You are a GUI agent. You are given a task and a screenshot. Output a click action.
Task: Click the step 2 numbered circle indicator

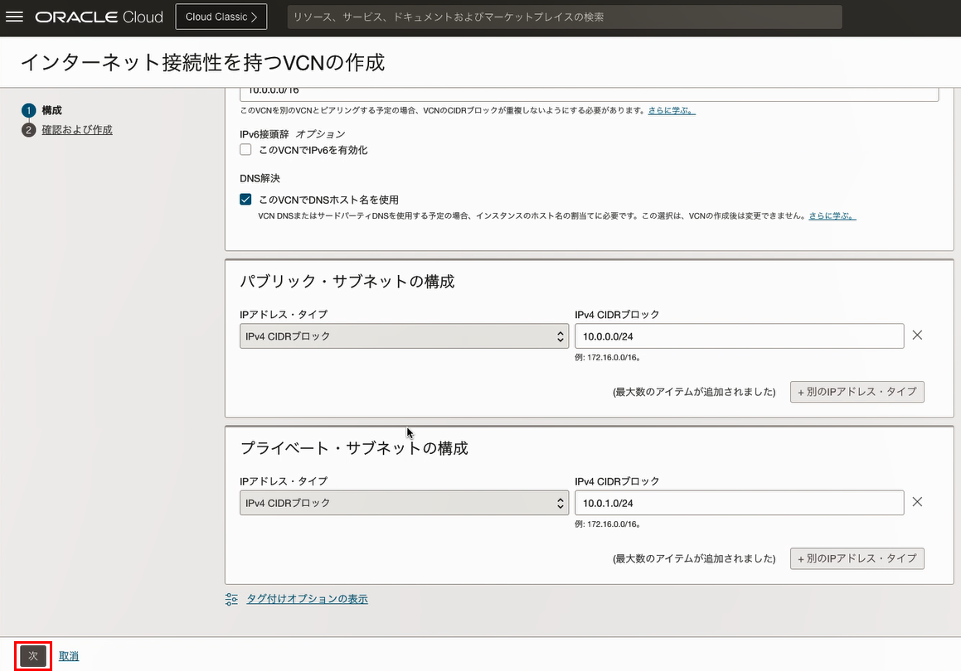click(x=28, y=130)
